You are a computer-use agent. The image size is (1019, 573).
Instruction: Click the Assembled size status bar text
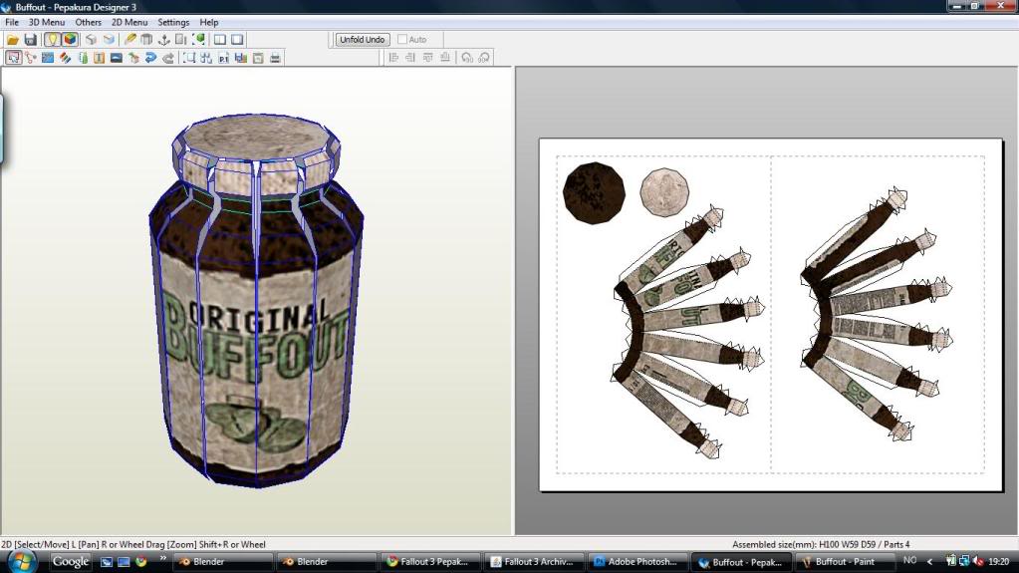pos(821,544)
